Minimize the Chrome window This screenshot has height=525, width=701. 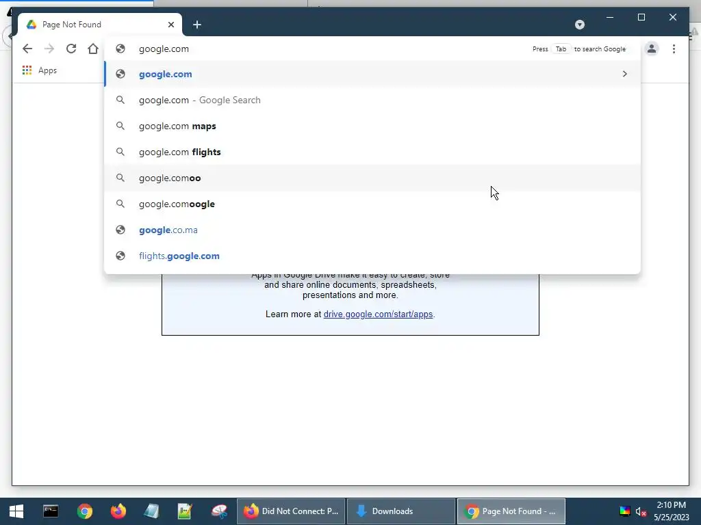coord(610,17)
